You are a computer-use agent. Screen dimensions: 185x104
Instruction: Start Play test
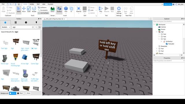[101, 10]
